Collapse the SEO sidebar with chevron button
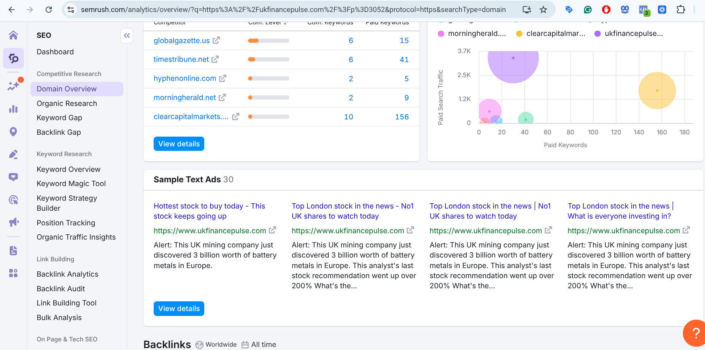 click(x=127, y=36)
